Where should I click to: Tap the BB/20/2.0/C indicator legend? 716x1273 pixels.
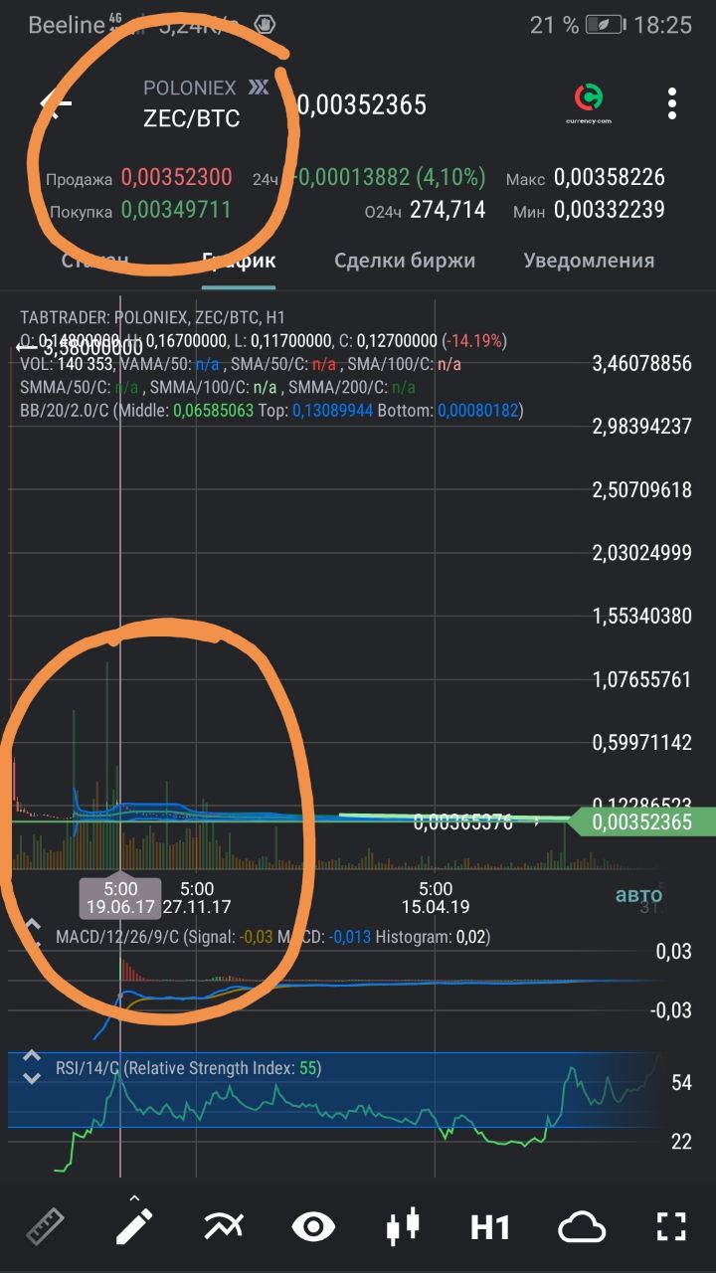coord(270,410)
